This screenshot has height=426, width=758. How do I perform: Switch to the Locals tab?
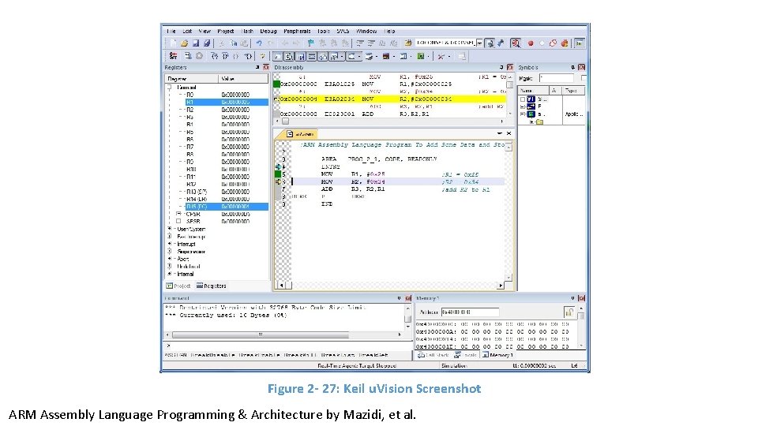466,355
